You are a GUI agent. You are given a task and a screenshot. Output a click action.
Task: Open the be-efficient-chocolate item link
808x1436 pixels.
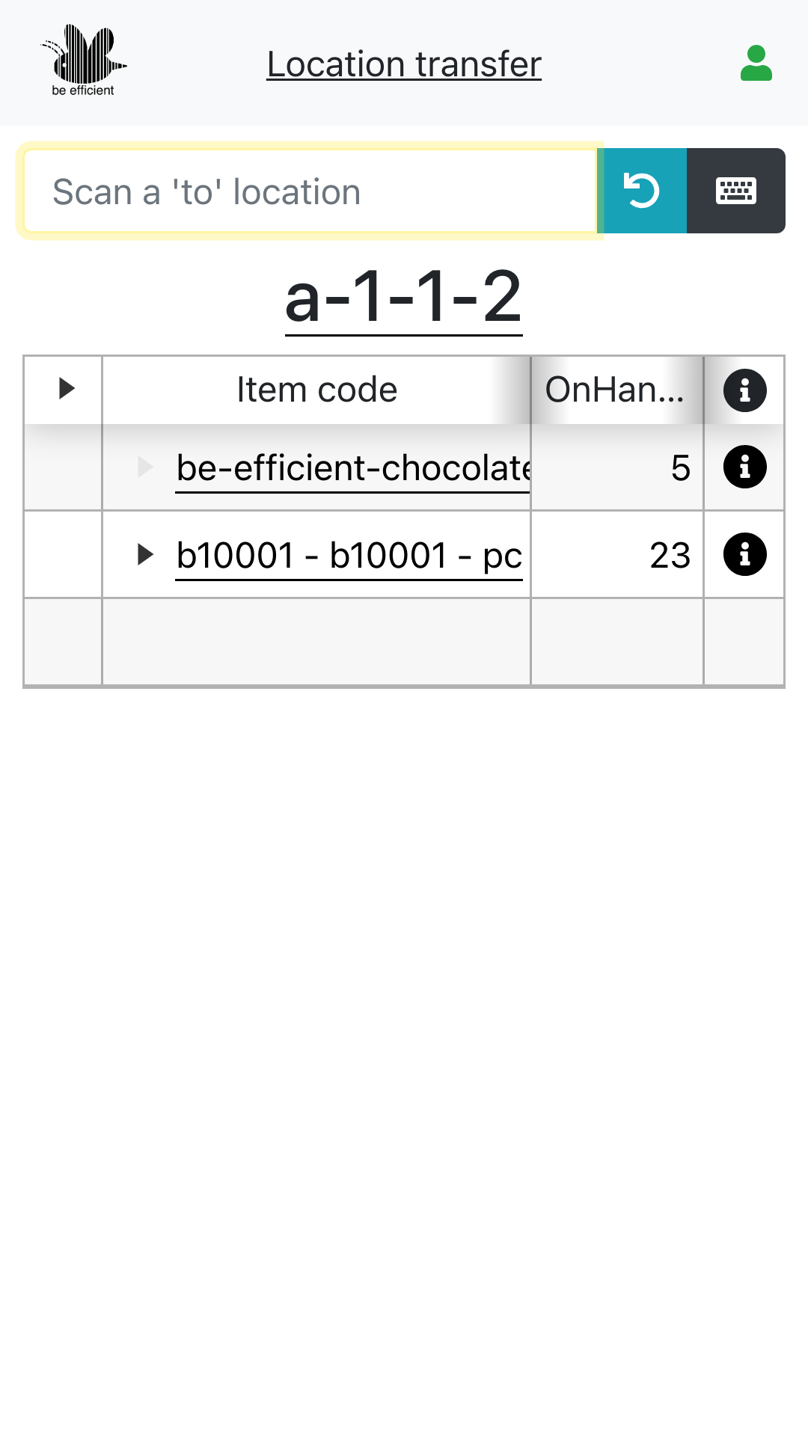point(352,468)
